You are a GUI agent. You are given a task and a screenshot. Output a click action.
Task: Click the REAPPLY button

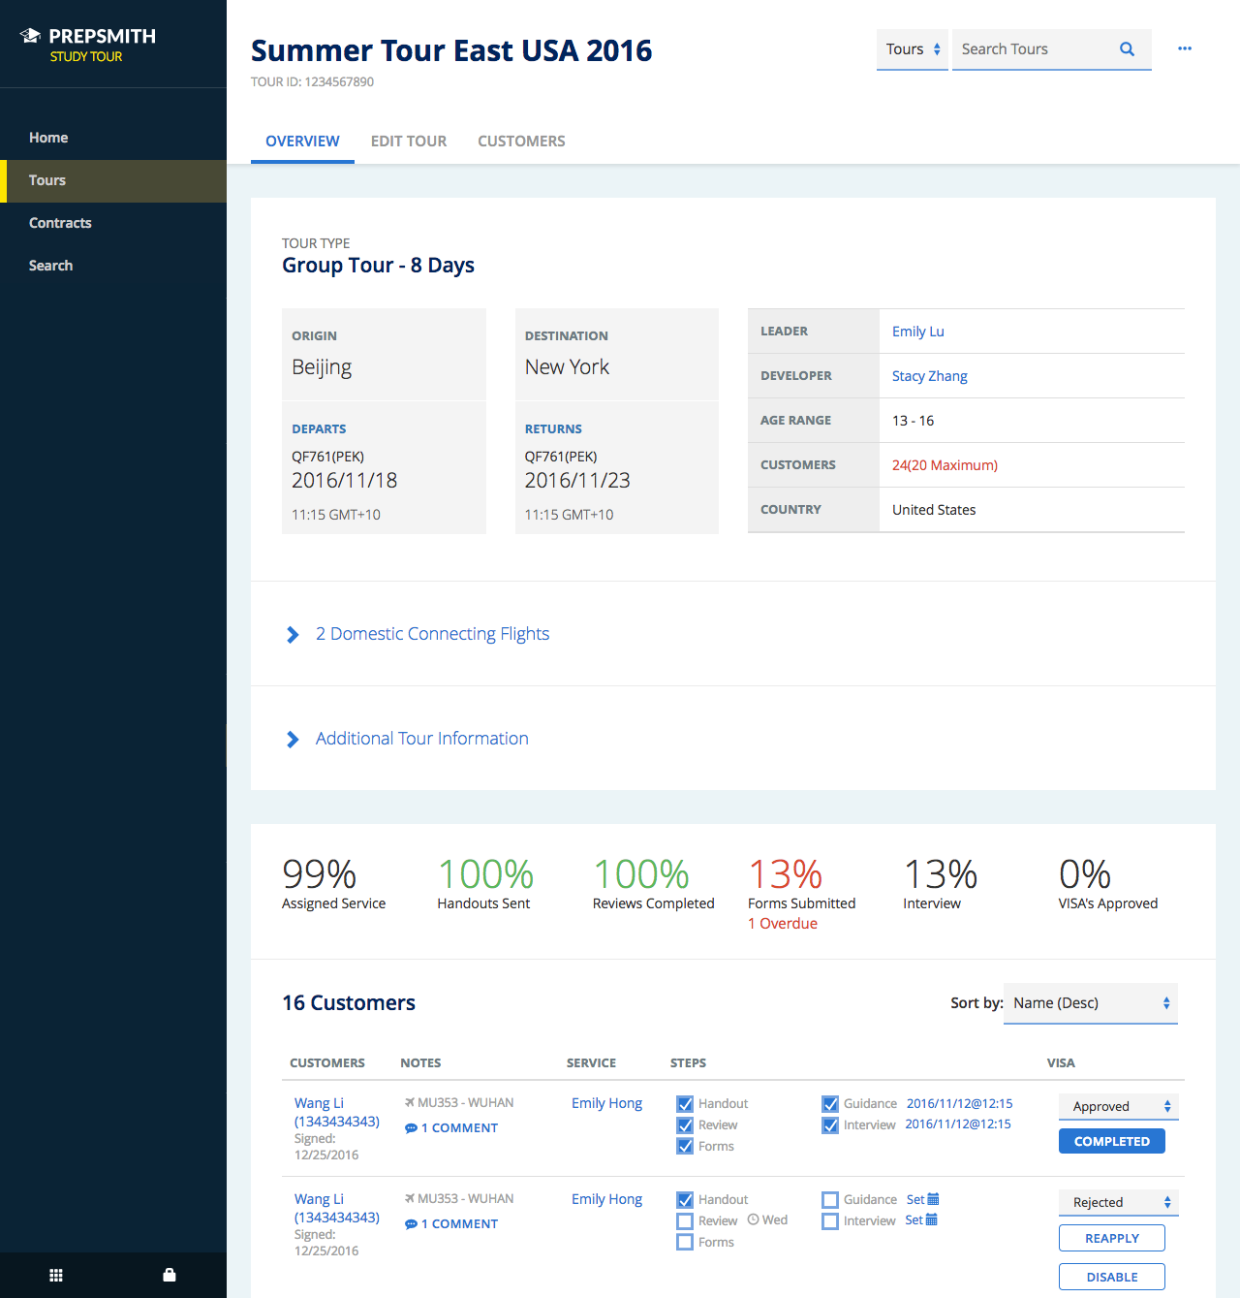(1112, 1238)
